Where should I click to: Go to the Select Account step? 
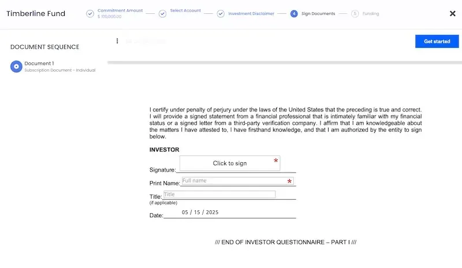[x=185, y=10]
